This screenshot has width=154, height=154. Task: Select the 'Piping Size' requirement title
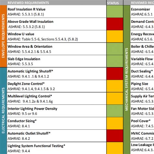139,84
